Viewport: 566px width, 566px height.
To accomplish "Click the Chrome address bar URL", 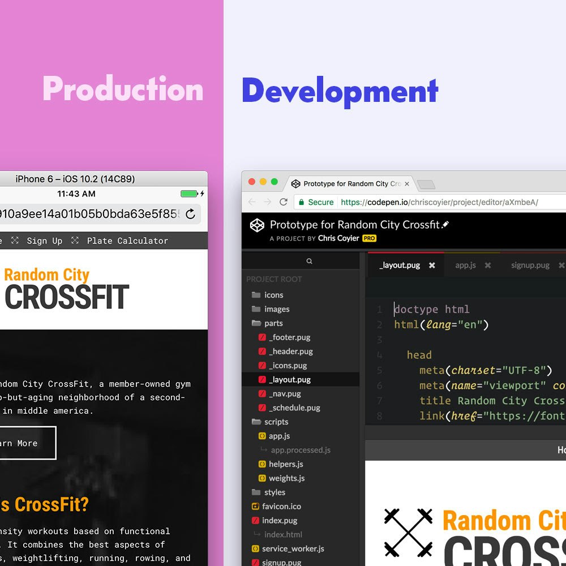I will pyautogui.click(x=439, y=202).
